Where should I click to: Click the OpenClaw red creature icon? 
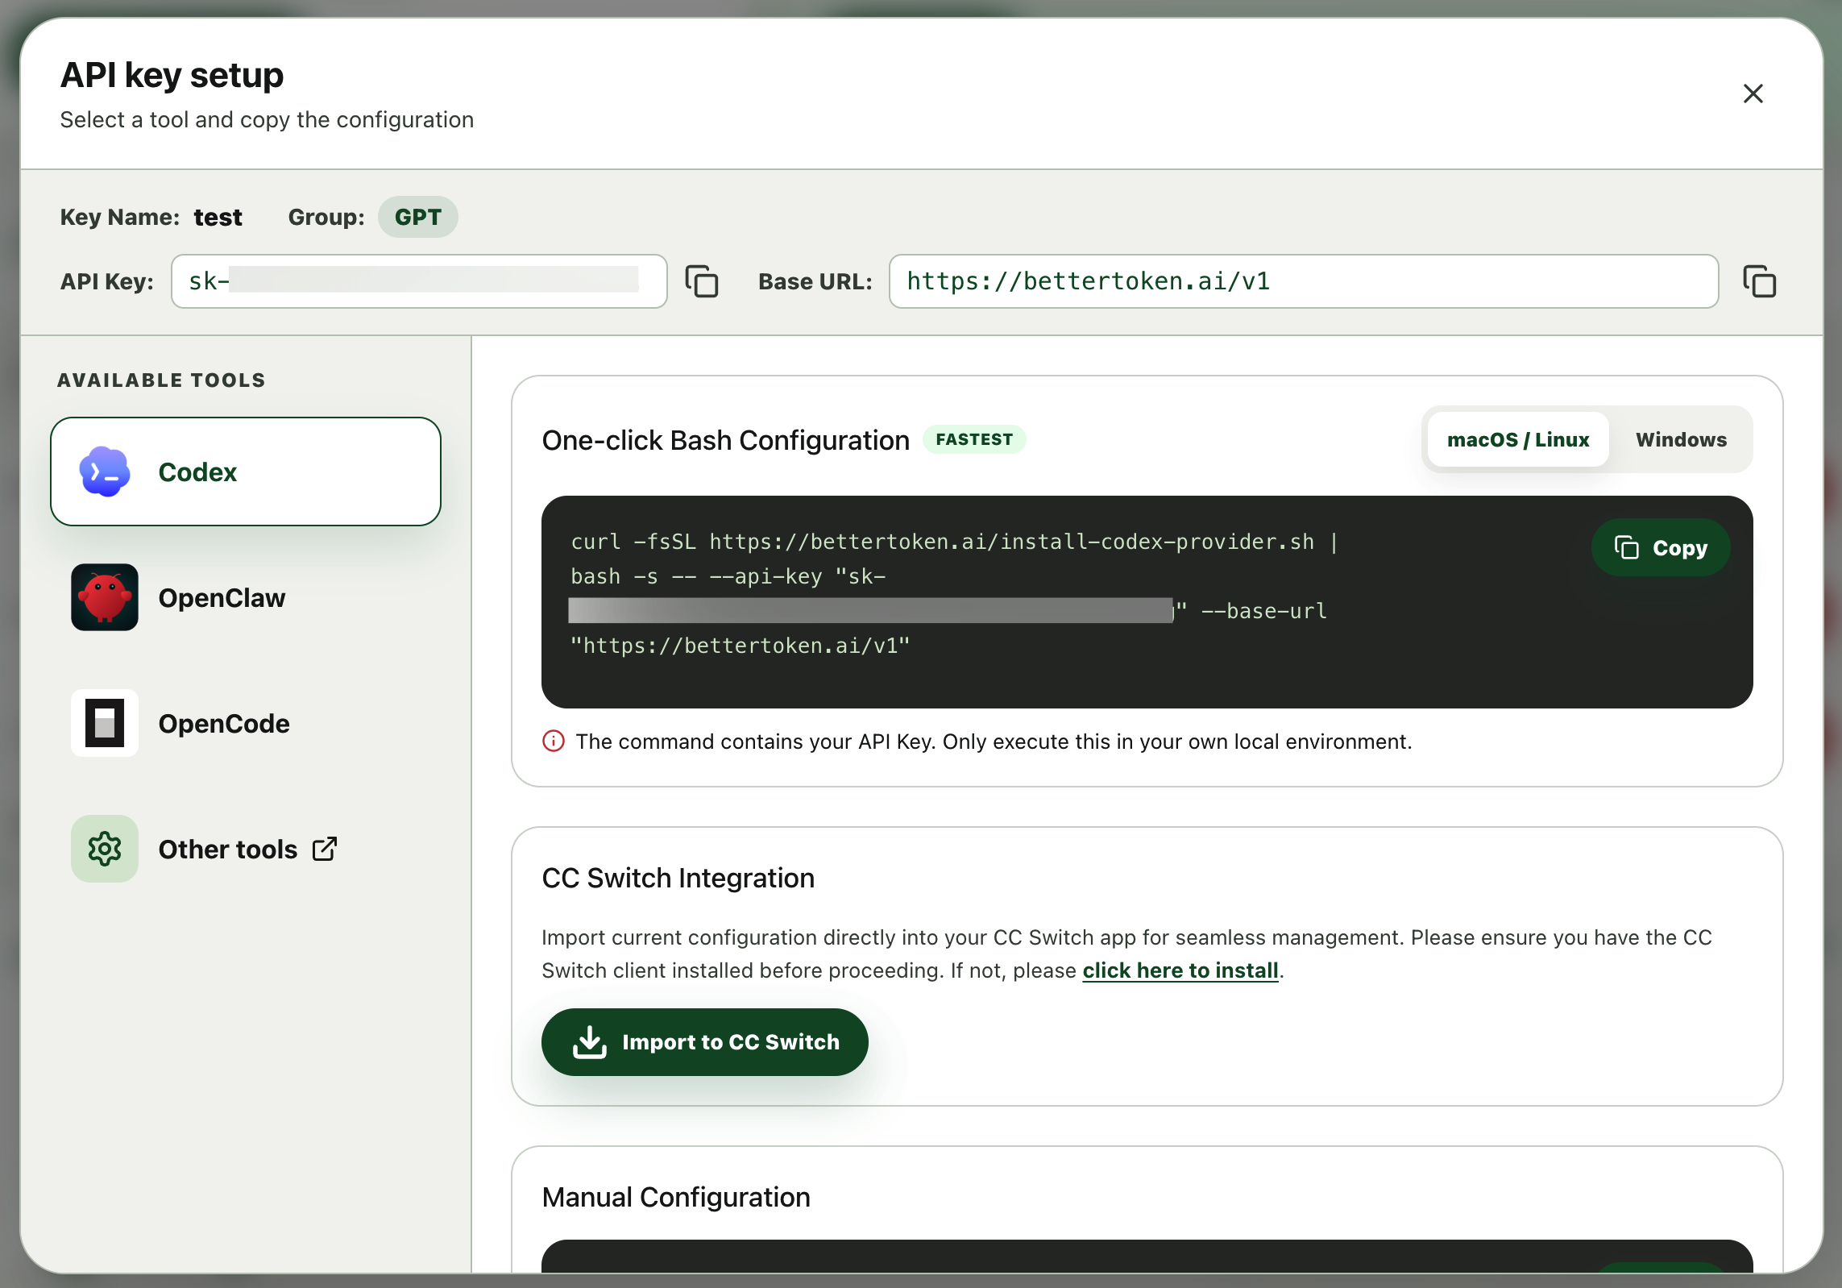point(105,597)
